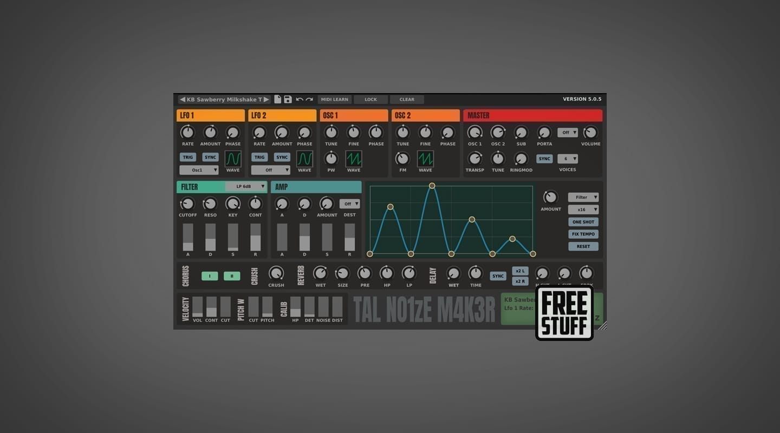Screen dimensions: 780x433
Task: Toggle LFO 1 SYNC
Action: (x=210, y=158)
